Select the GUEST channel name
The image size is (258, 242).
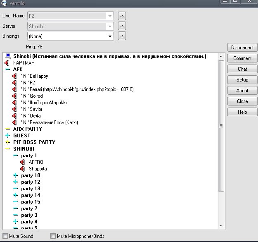[22, 136]
